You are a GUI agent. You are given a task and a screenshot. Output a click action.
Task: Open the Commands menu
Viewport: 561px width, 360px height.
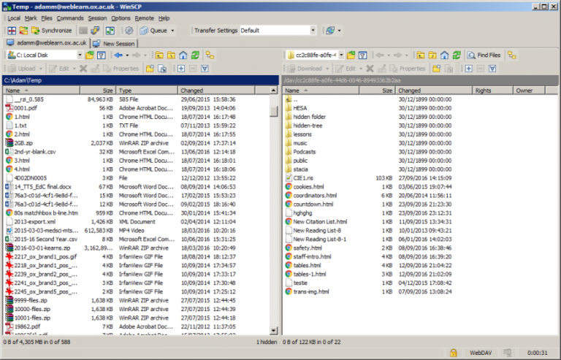point(69,18)
